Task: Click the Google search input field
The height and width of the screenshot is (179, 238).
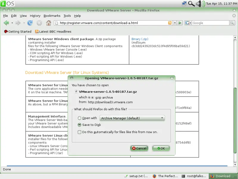Action: click(211, 23)
